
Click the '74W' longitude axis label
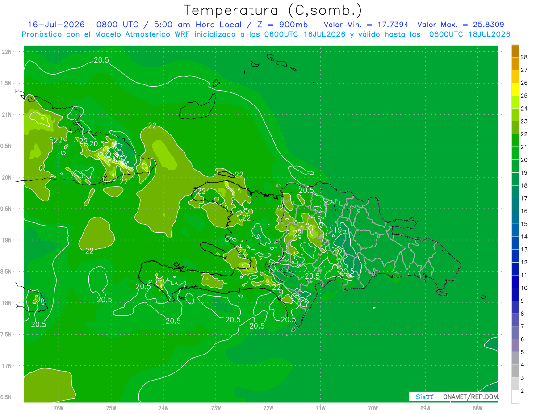pyautogui.click(x=163, y=408)
